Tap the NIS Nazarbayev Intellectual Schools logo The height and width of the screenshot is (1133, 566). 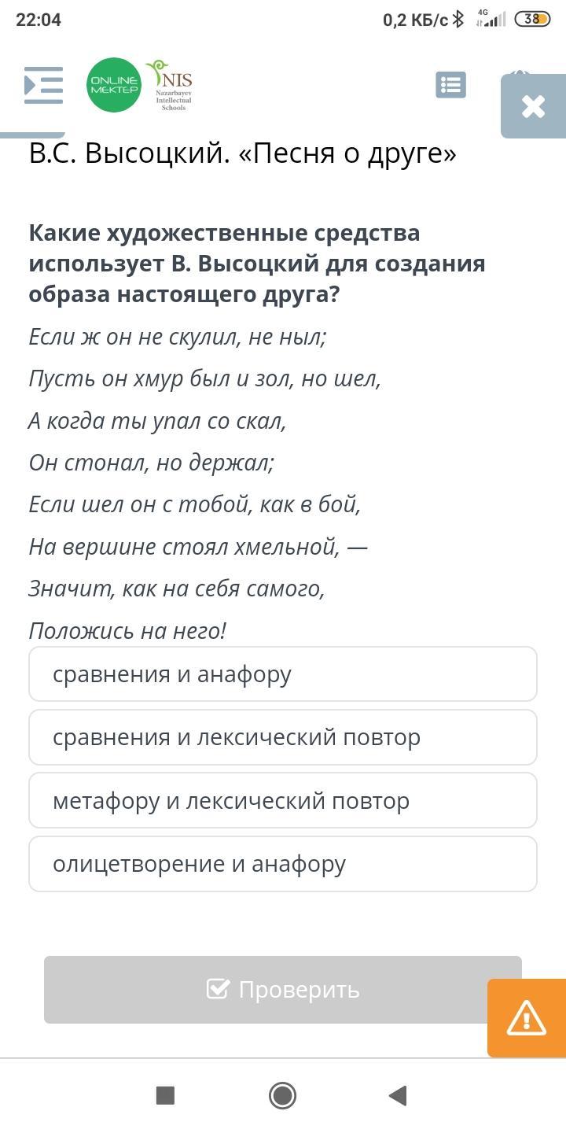(x=171, y=85)
